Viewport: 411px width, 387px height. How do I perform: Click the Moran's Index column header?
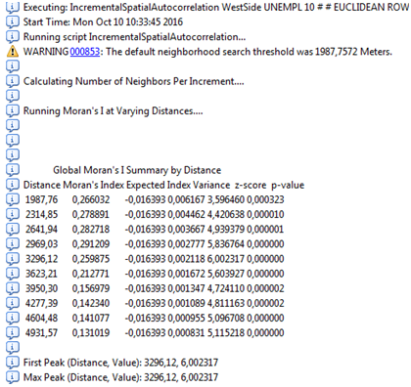pyautogui.click(x=93, y=185)
